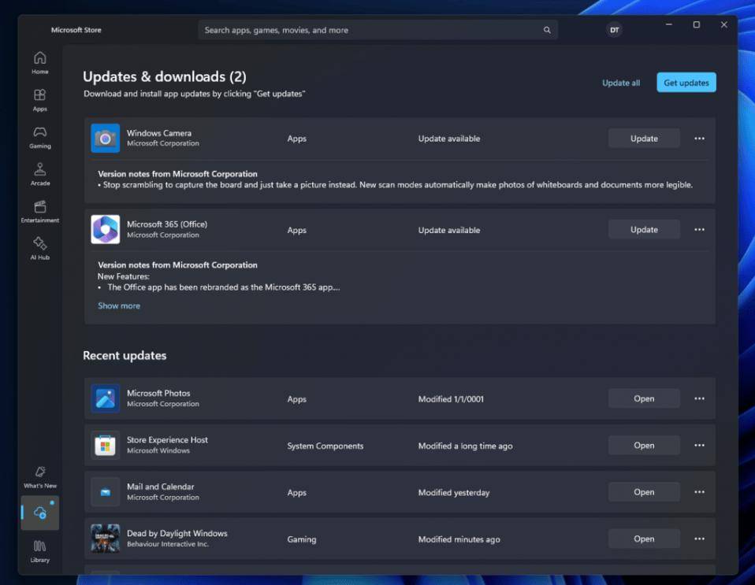Click the 'Modified minutes ago' text
Screen dimensions: 755x585
459,539
